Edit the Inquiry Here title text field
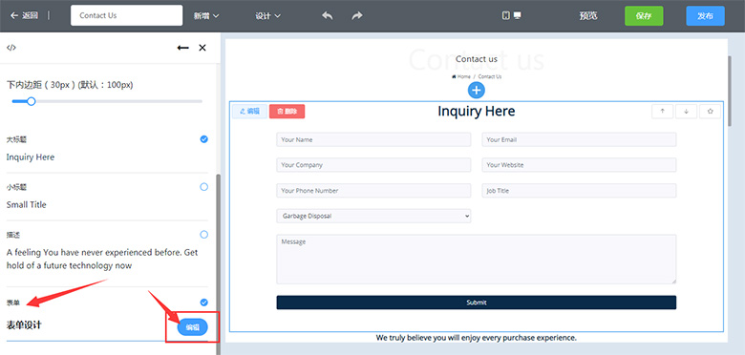 tap(31, 157)
